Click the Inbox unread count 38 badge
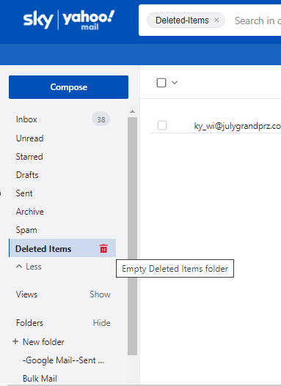Image resolution: width=281 pixels, height=386 pixels. pos(101,119)
